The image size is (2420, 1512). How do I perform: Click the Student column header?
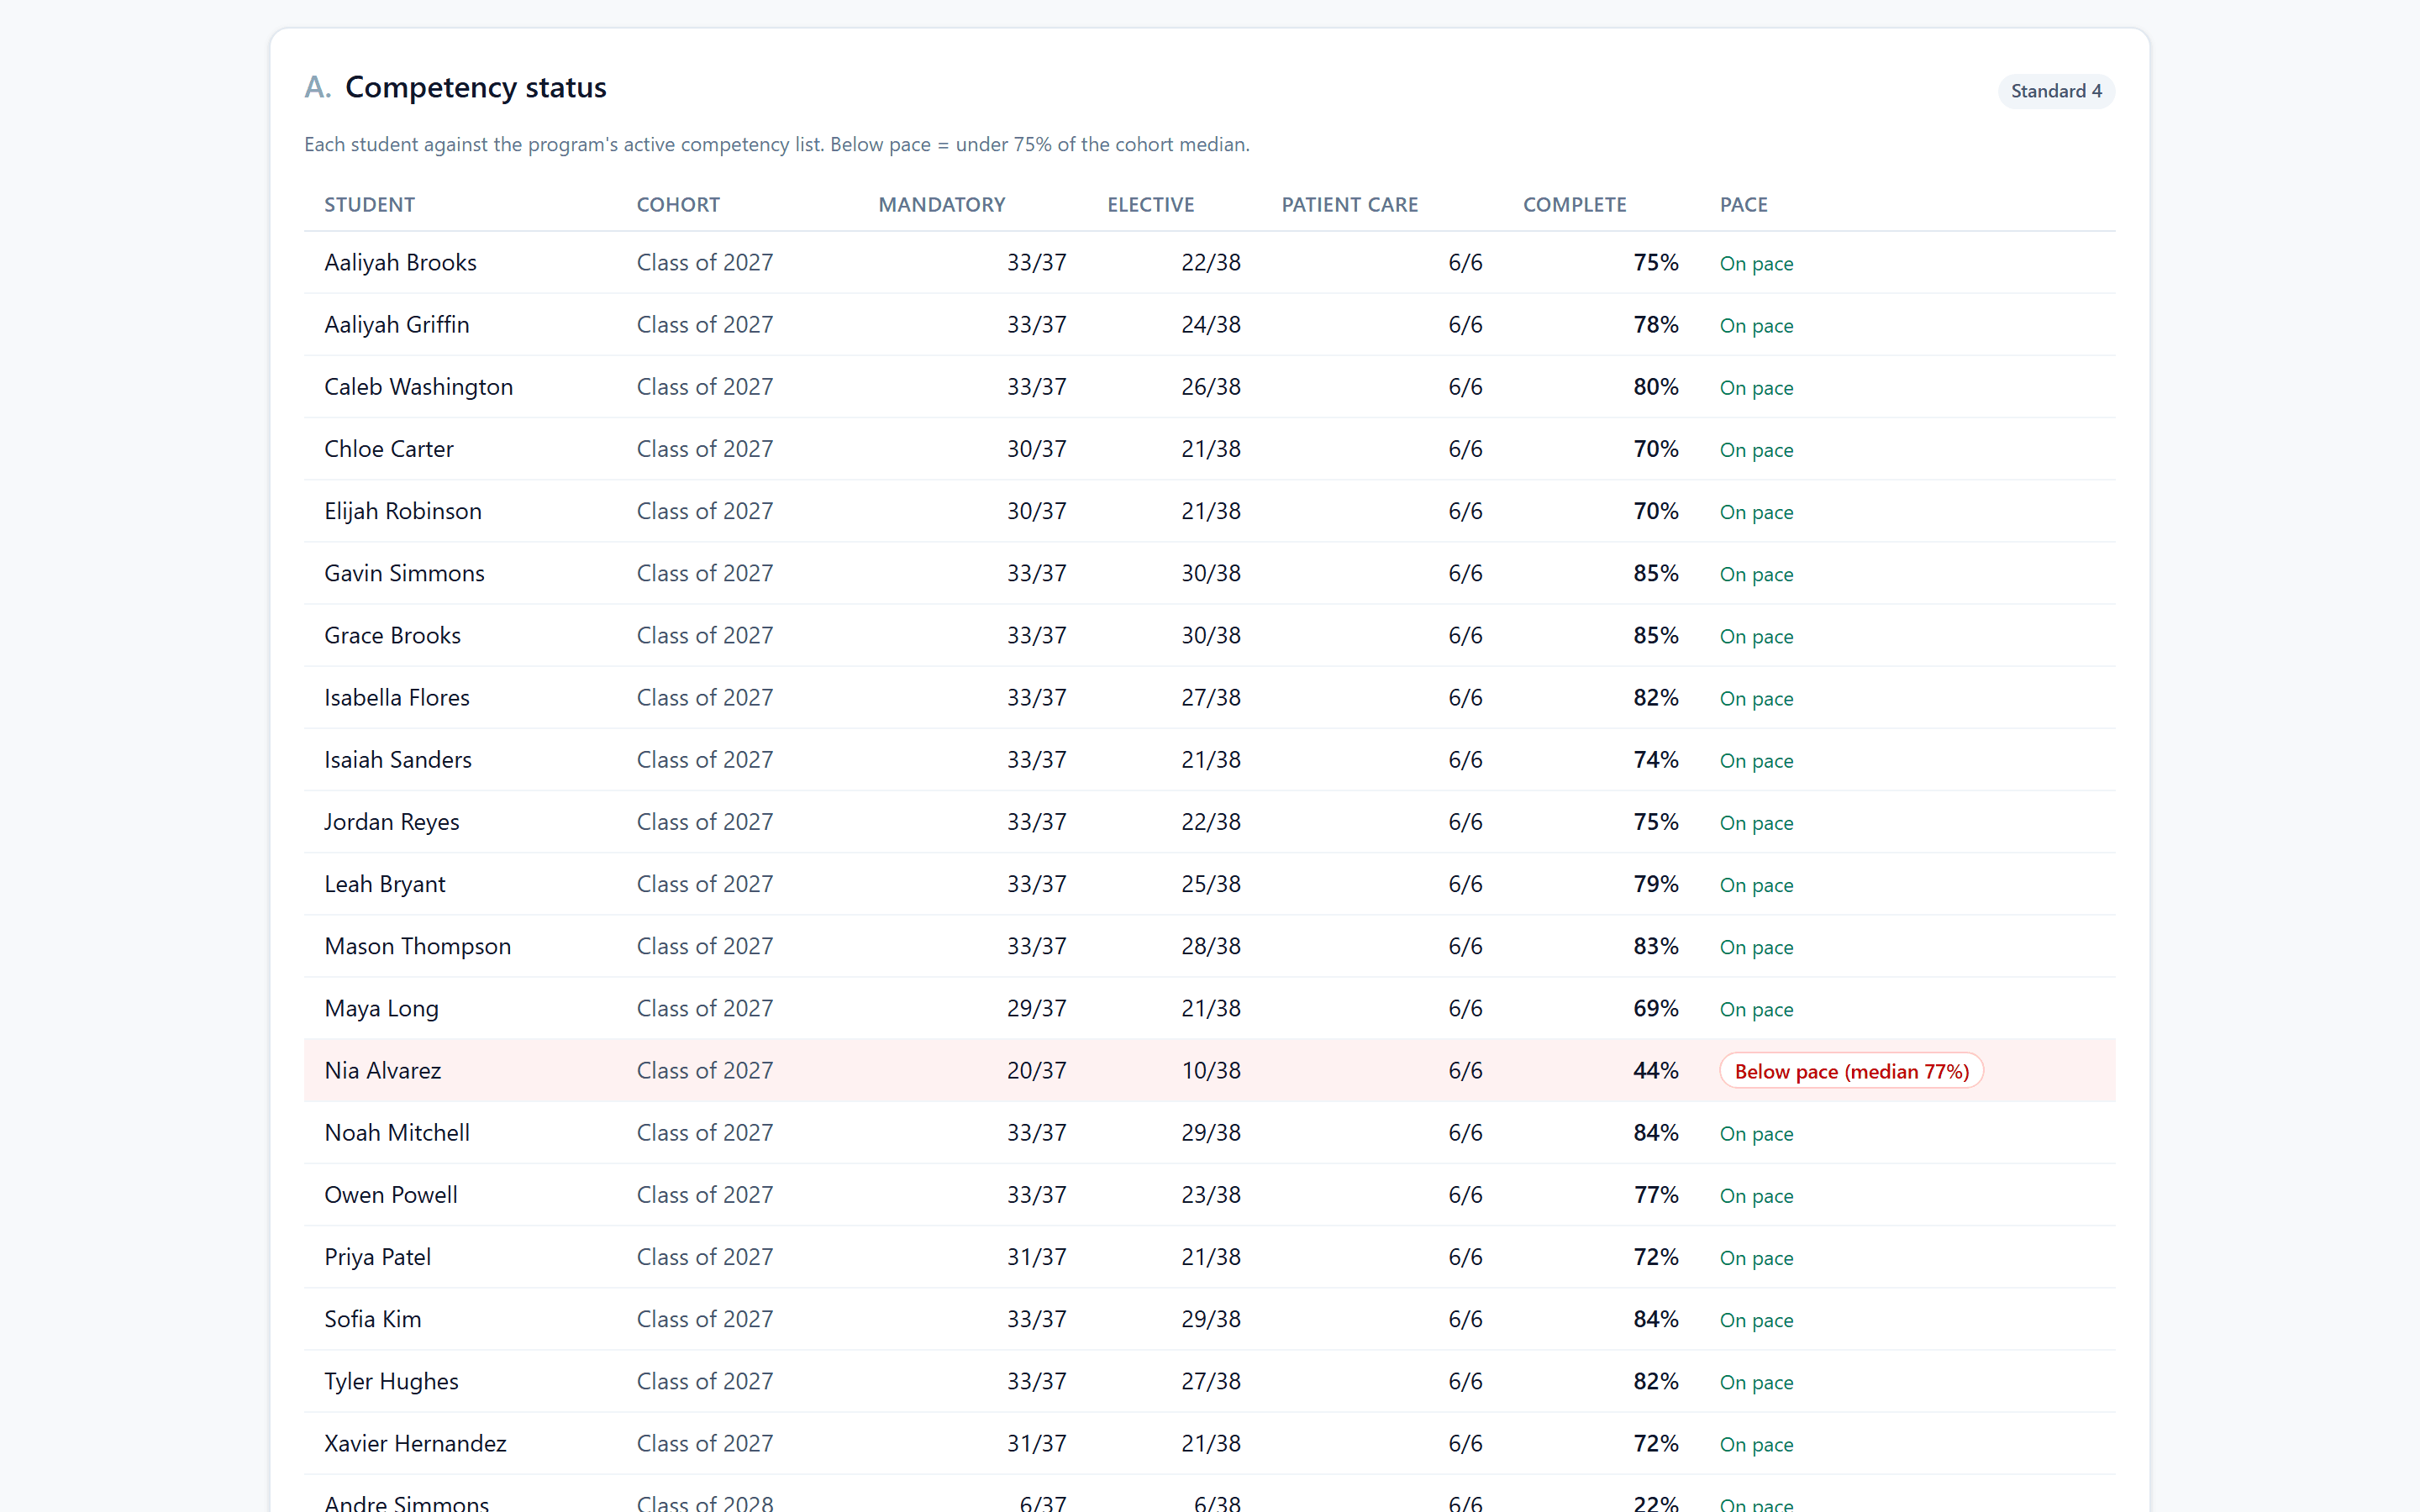click(369, 204)
